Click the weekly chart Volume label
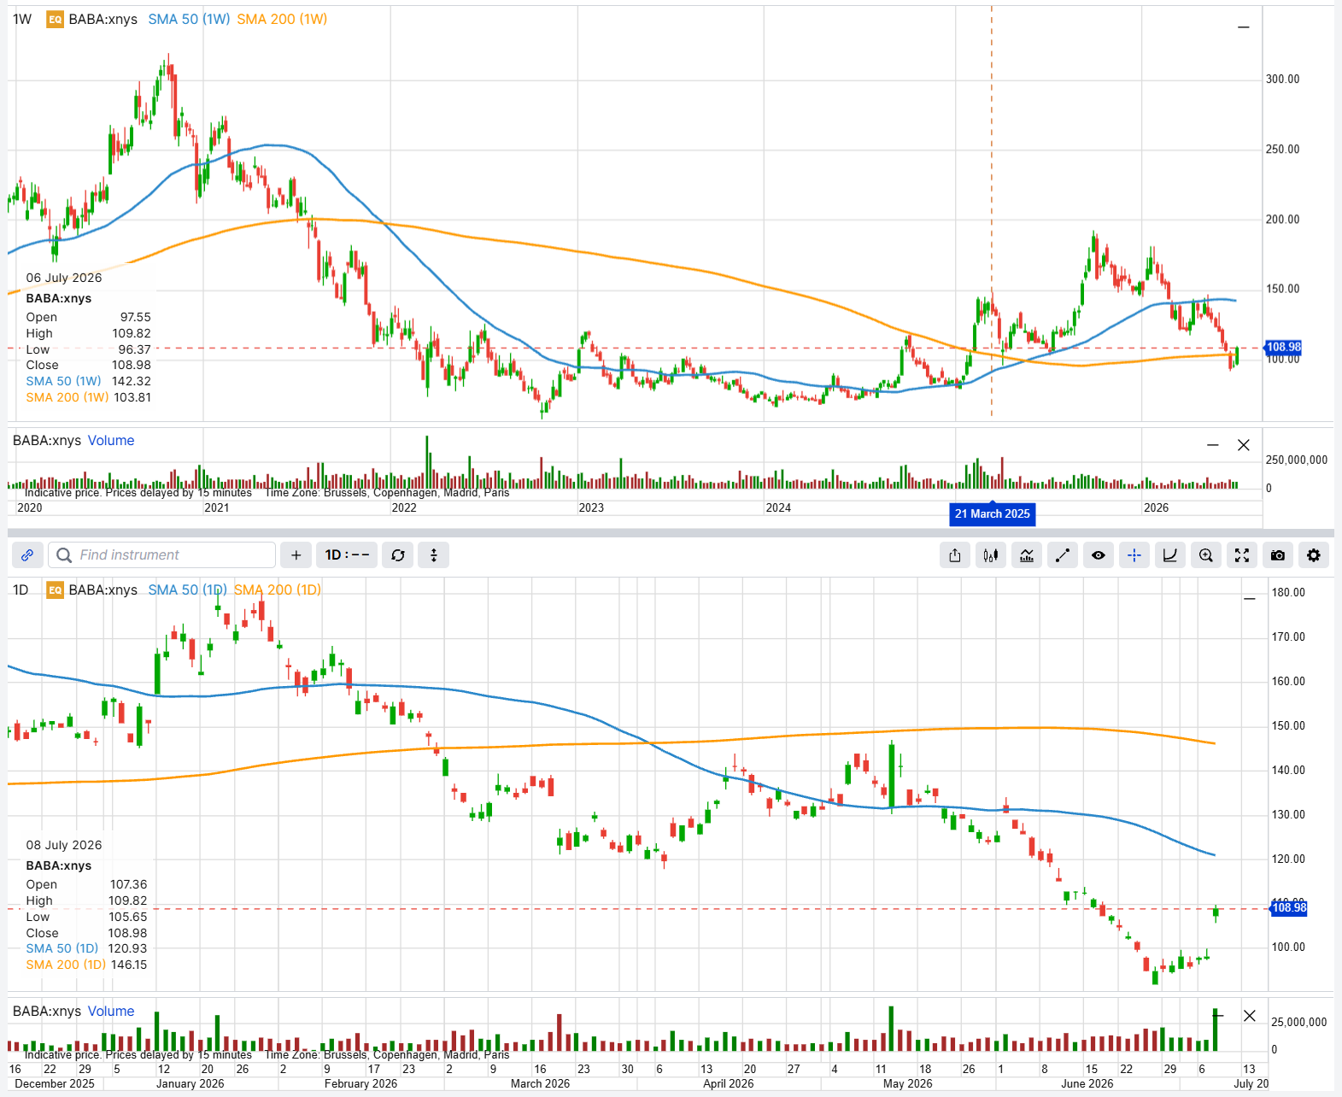 click(111, 441)
